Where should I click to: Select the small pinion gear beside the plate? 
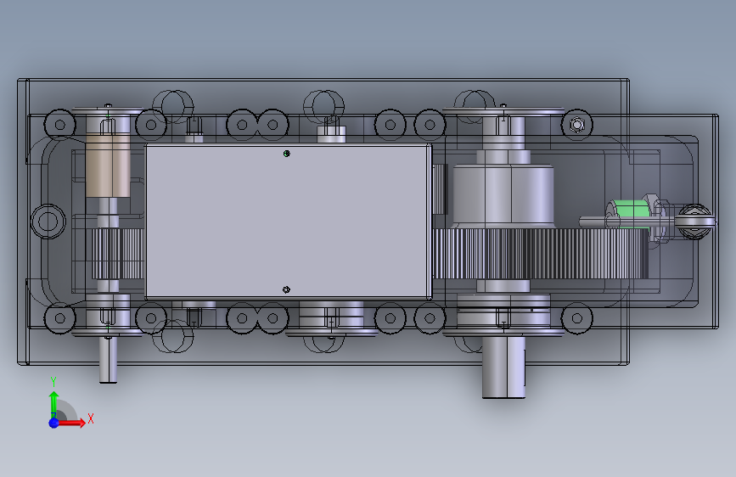[x=117, y=254]
